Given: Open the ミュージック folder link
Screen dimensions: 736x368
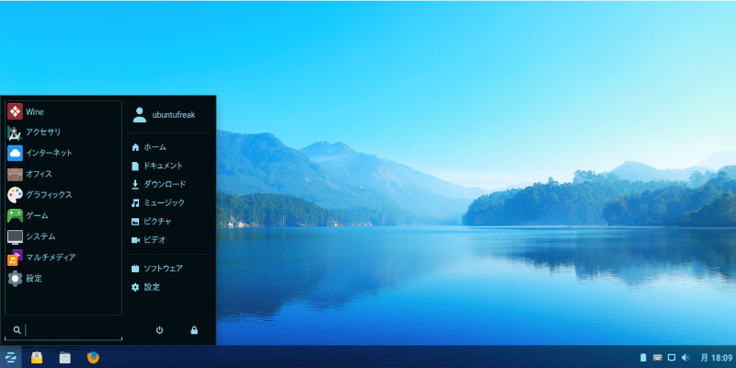Looking at the screenshot, I should coord(165,202).
